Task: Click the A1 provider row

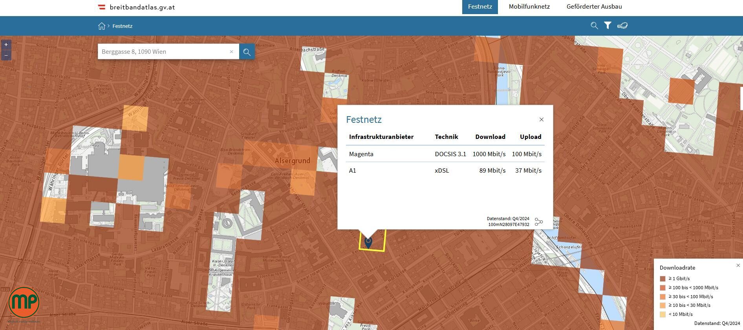Action: click(x=445, y=170)
